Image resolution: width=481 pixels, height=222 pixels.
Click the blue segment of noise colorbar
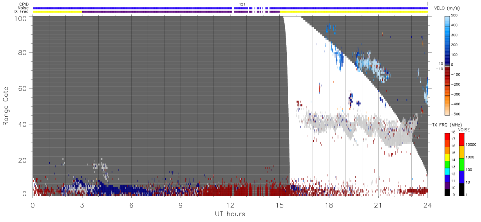(x=462, y=177)
